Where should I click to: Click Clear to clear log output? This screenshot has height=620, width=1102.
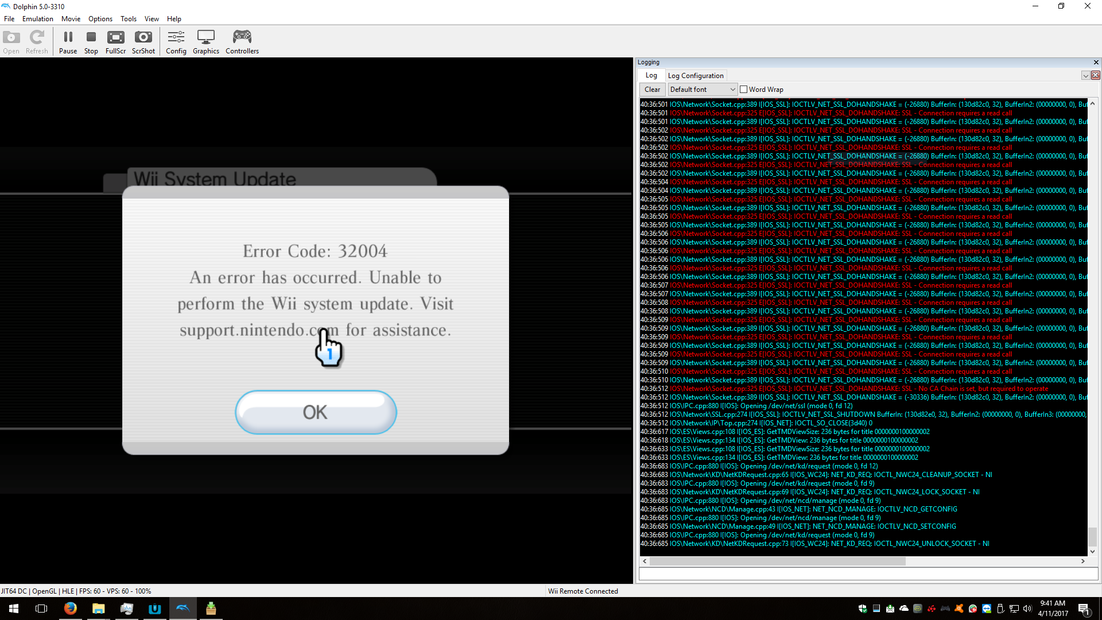click(x=651, y=88)
